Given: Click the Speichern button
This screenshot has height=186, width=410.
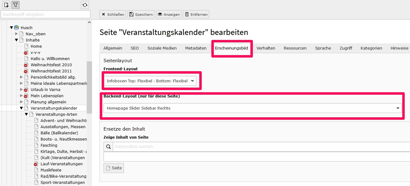Looking at the screenshot, I should point(141,14).
